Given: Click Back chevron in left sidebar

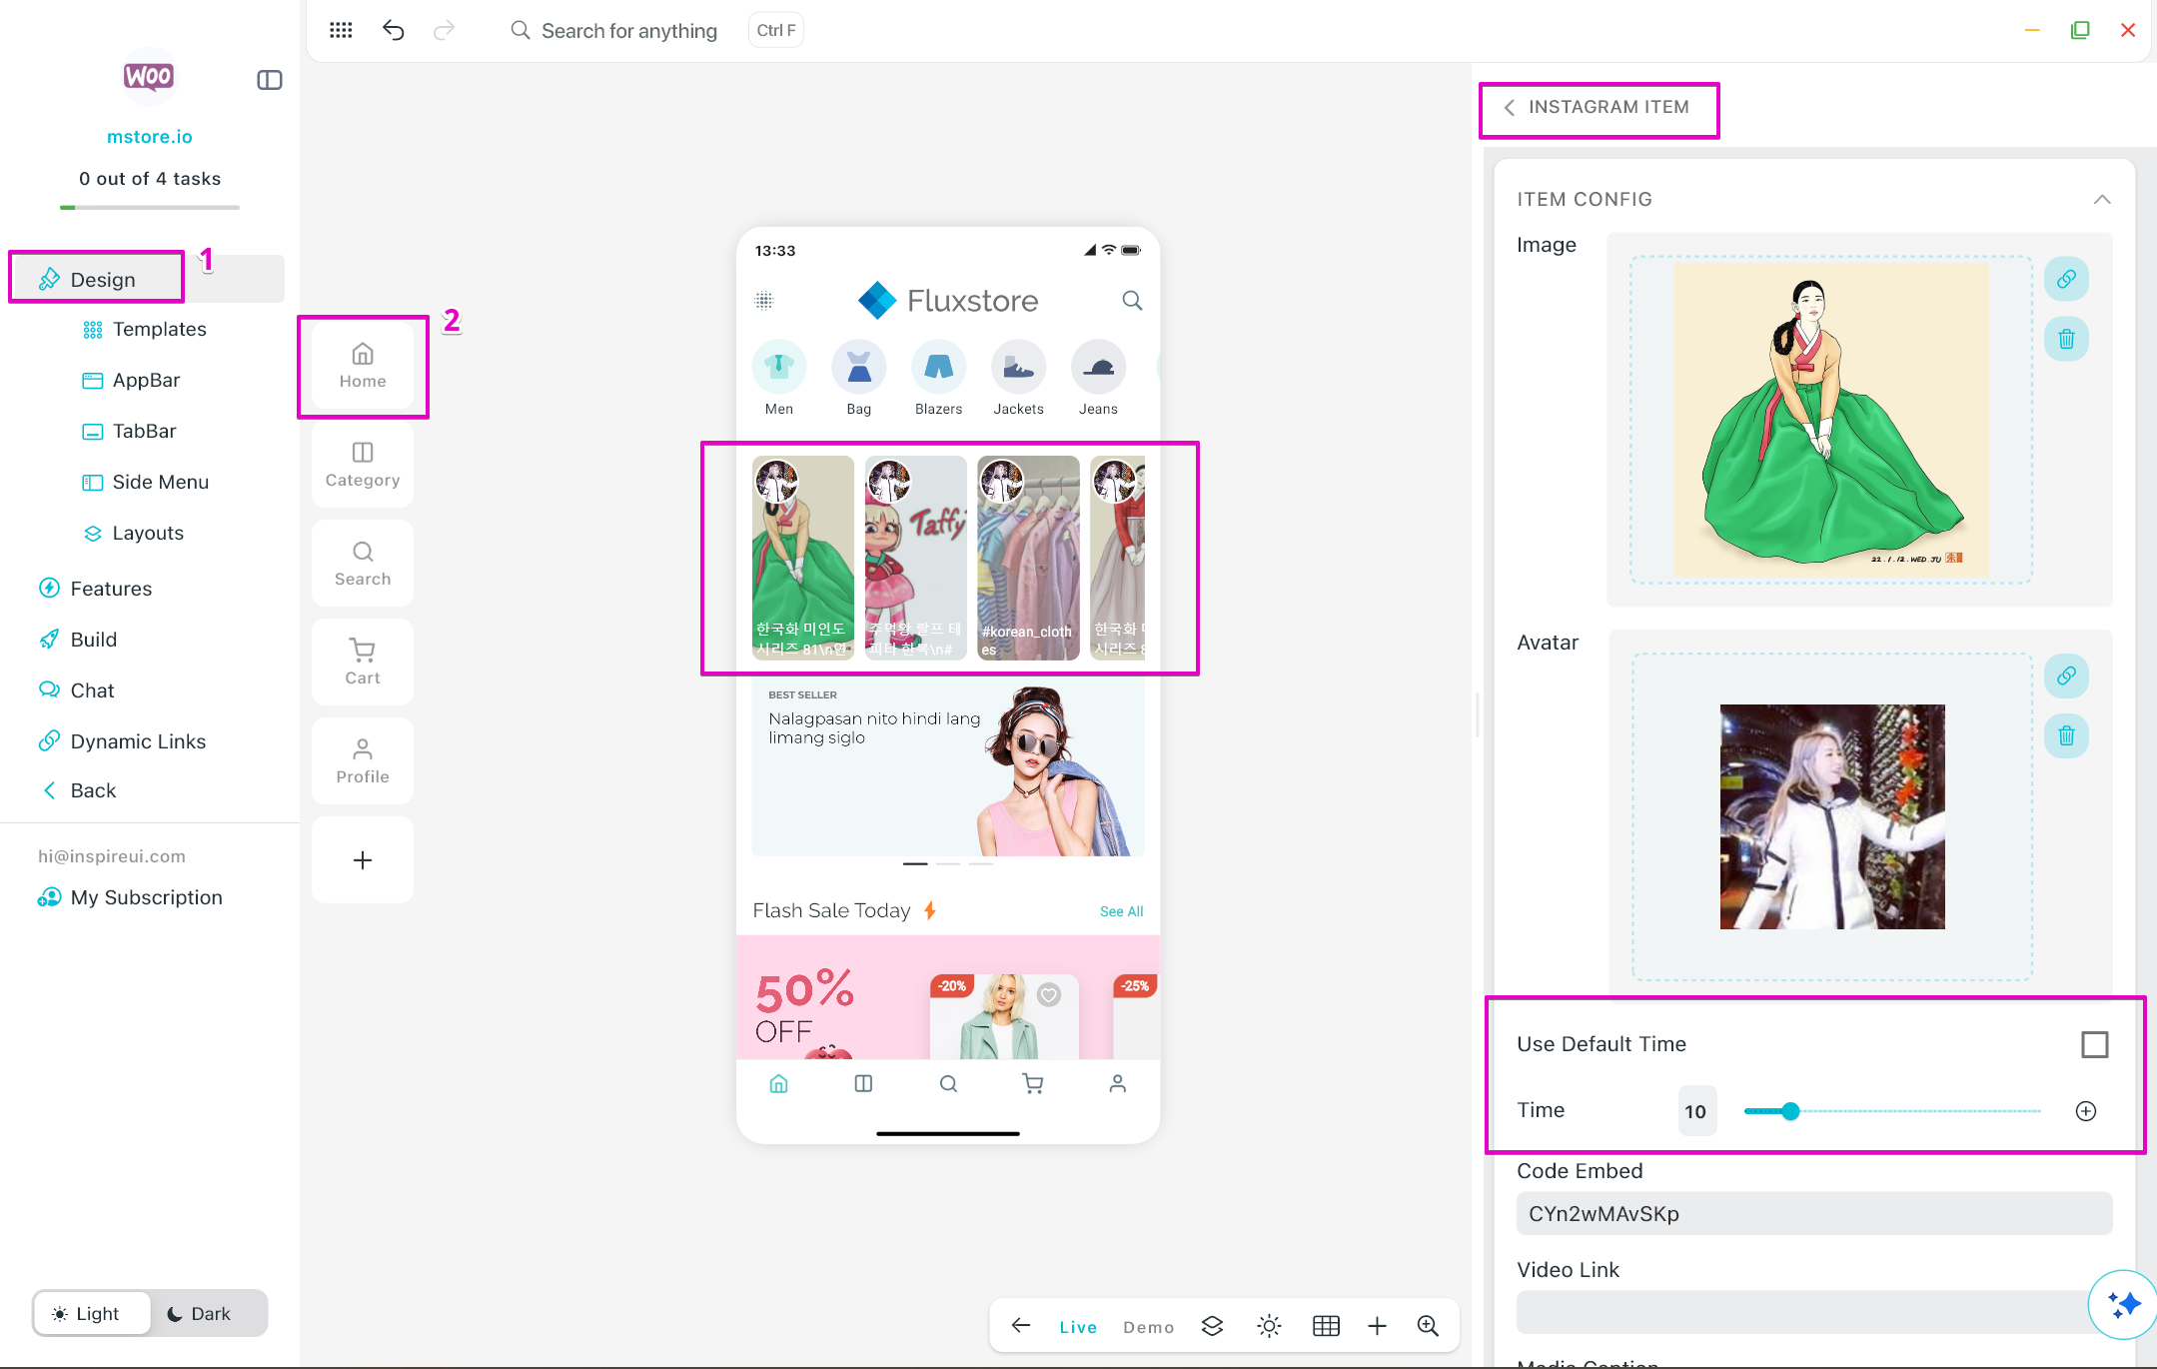Looking at the screenshot, I should pyautogui.click(x=50, y=790).
